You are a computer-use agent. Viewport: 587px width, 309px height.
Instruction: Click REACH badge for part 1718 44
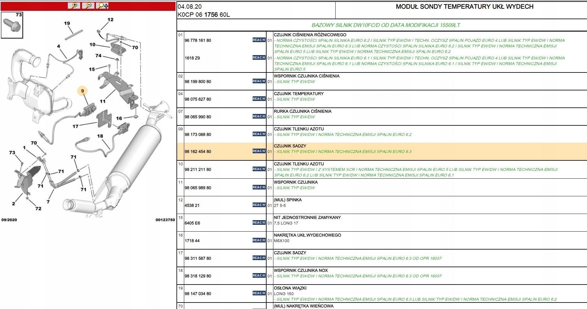(x=259, y=240)
